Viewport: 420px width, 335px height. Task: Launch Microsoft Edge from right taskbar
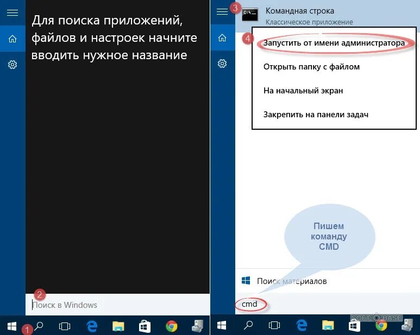(302, 325)
